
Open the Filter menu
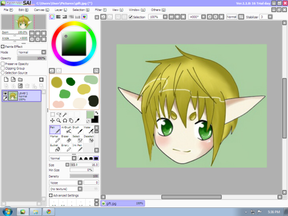pos(101,10)
